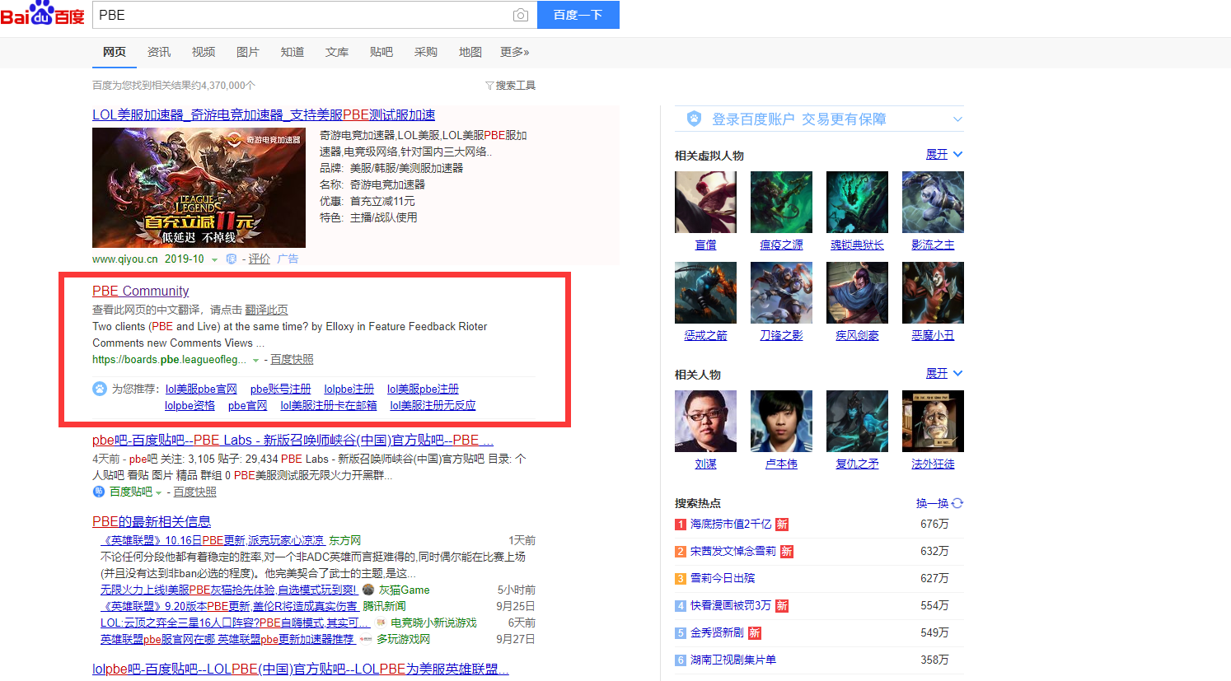This screenshot has width=1231, height=681.
Task: Open 百度快照 for pbe吧 result
Action: tap(194, 492)
